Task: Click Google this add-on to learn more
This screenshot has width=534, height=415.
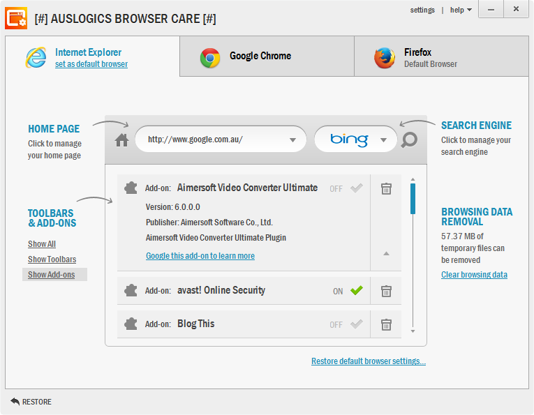Action: pos(200,256)
